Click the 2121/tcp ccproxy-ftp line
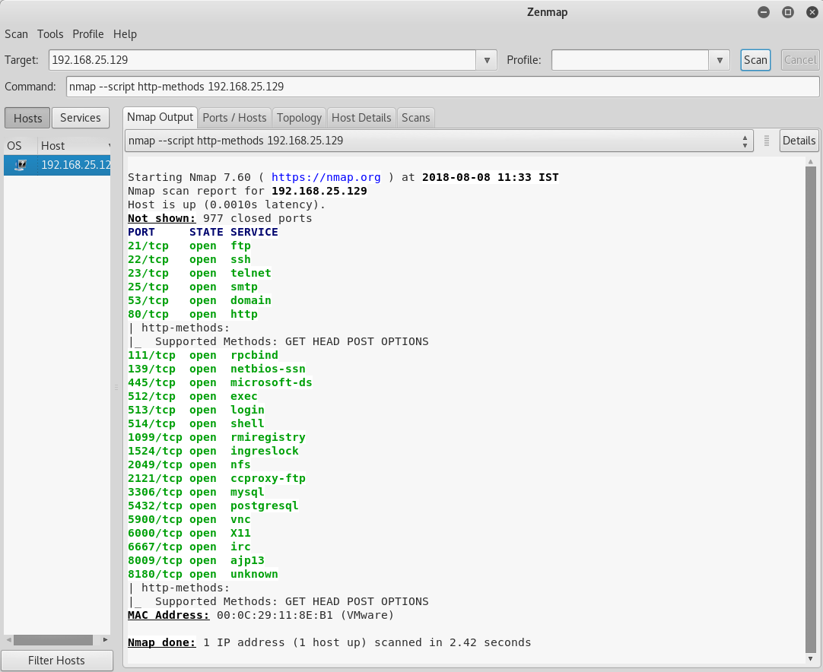This screenshot has height=672, width=823. tap(217, 478)
